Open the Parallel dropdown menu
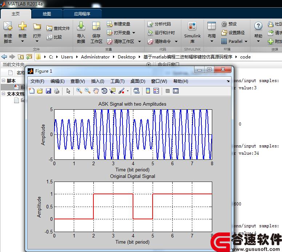282x252 pixels. click(x=246, y=41)
